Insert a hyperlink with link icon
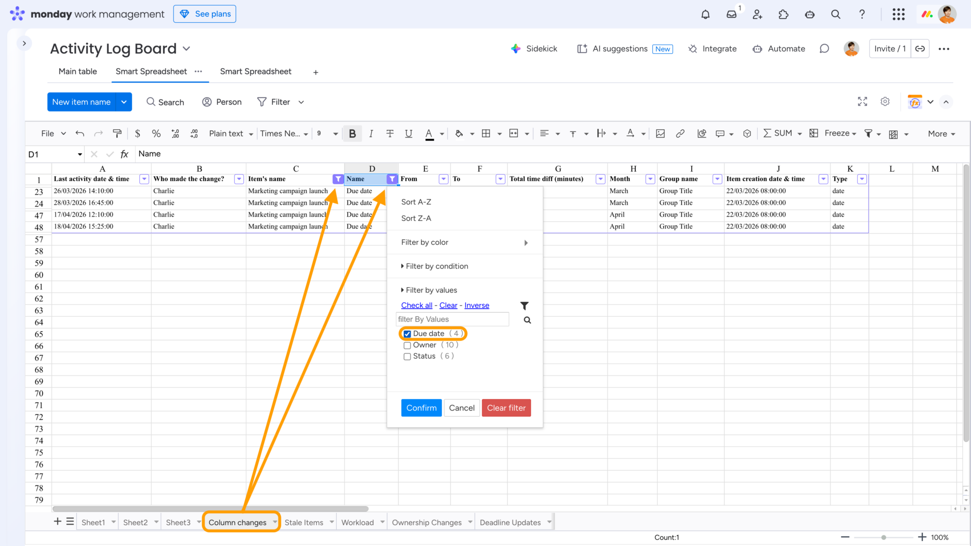Viewport: 971px width, 546px height. click(x=680, y=134)
